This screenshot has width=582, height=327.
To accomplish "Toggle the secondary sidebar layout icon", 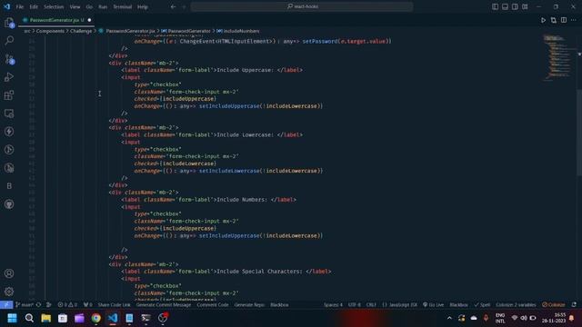I will (515, 6).
